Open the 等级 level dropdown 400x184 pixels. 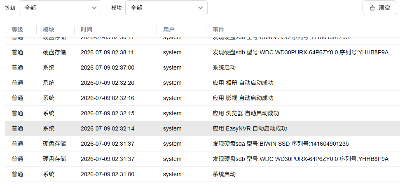pyautogui.click(x=60, y=8)
